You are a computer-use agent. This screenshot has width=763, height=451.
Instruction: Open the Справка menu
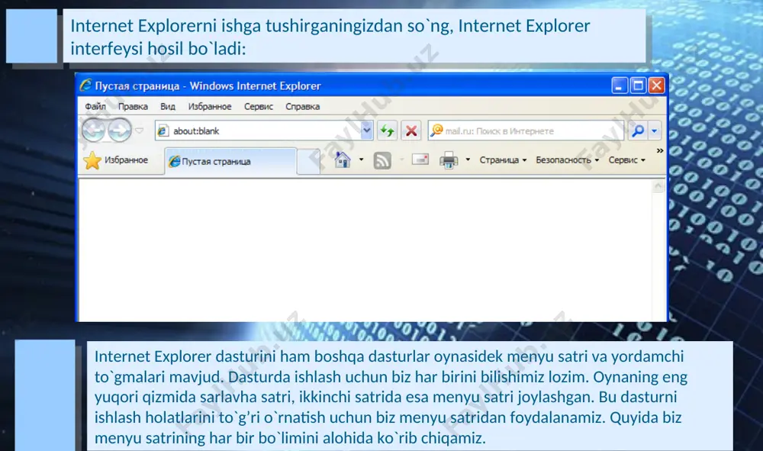[x=303, y=107]
